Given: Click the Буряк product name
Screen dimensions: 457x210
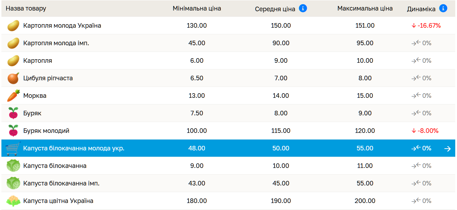Looking at the screenshot, I should click(x=32, y=113).
